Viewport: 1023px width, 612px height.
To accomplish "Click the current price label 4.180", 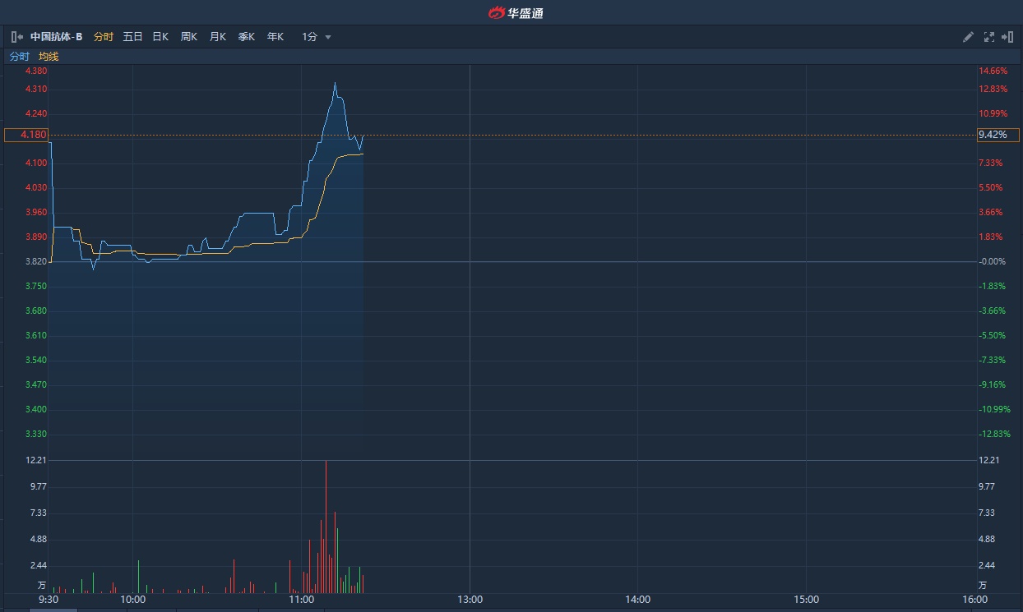I will (26, 135).
